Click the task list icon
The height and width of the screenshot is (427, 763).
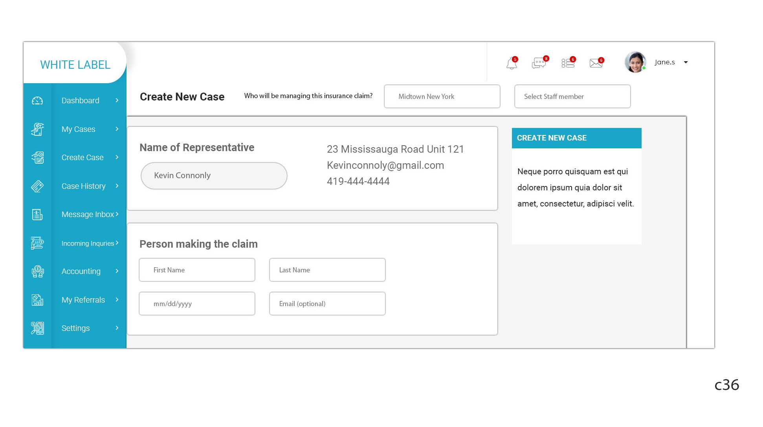(x=568, y=63)
